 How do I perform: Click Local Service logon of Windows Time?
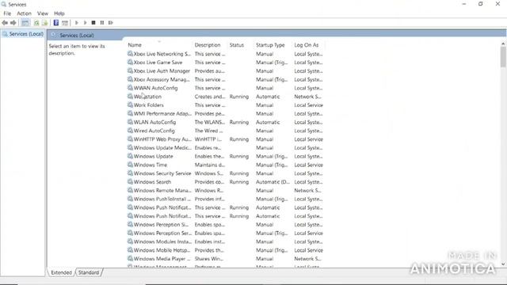pos(308,165)
